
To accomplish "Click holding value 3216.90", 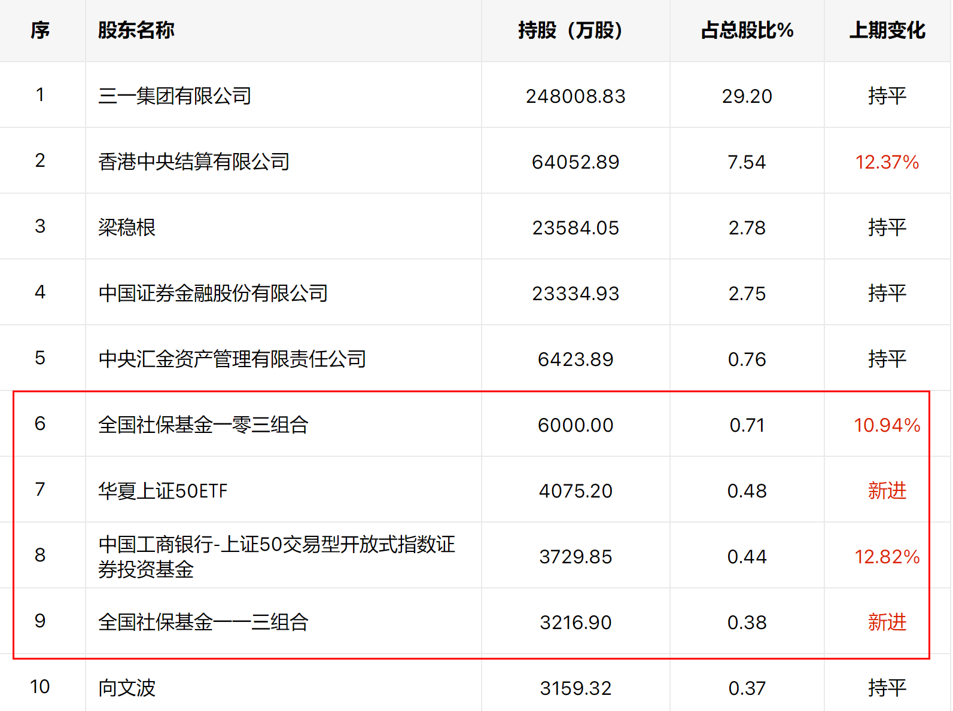I will pos(576,622).
